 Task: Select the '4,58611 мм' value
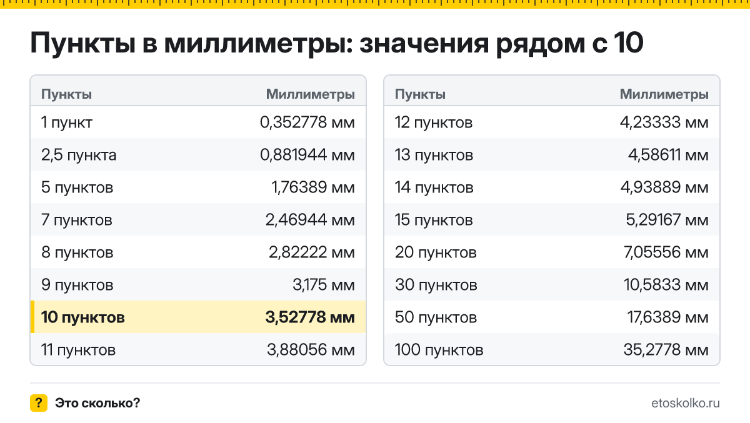click(668, 155)
